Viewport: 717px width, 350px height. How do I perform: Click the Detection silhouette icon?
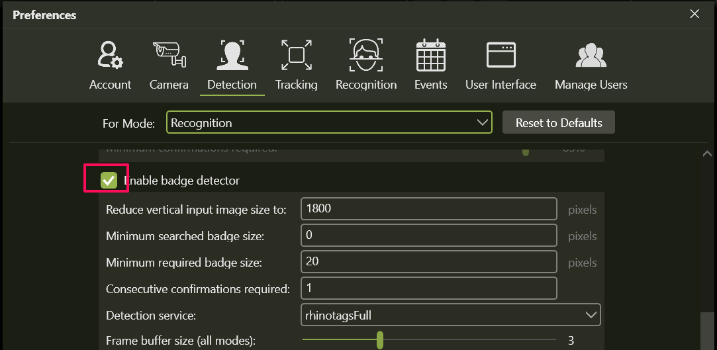tap(232, 56)
